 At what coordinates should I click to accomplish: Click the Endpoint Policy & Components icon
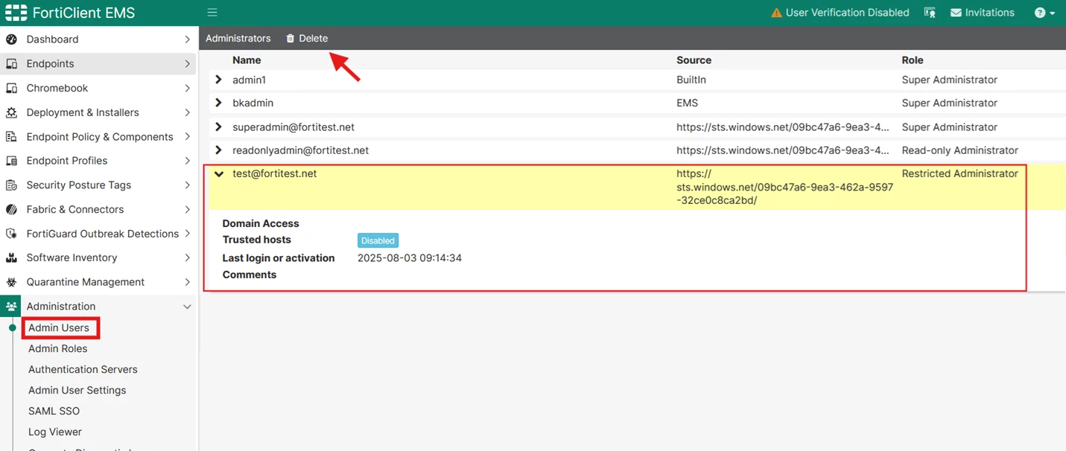click(11, 137)
